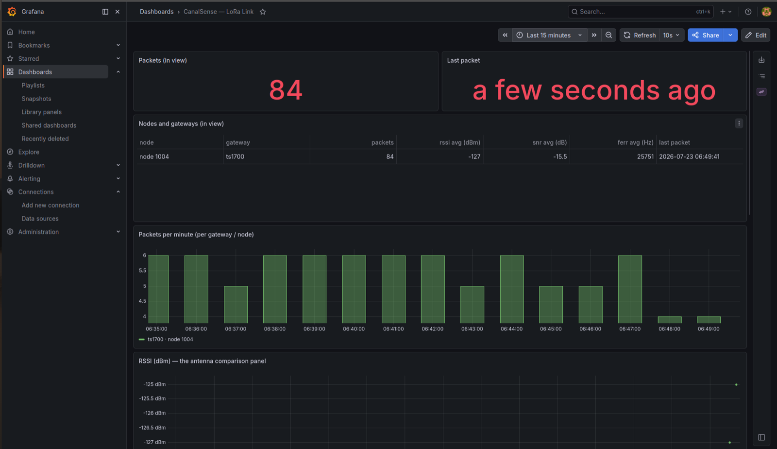Shift time range backward
This screenshot has height=449, width=777.
[x=505, y=35]
